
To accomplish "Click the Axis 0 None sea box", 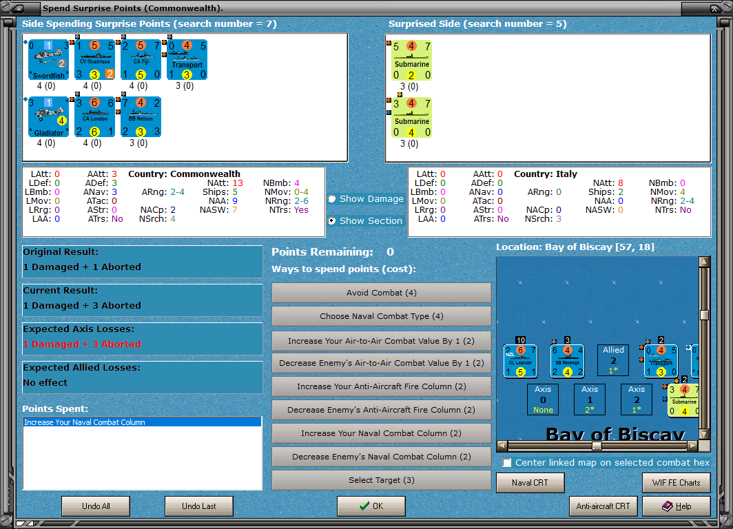I will point(543,400).
